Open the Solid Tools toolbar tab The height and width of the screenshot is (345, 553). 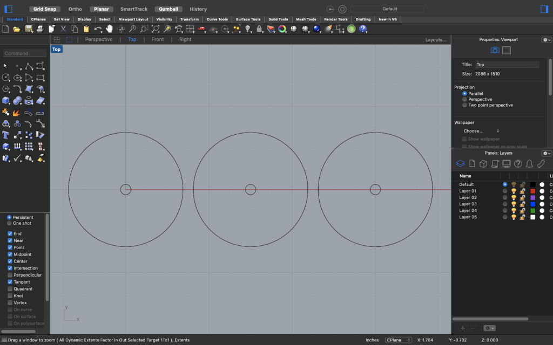click(x=278, y=19)
